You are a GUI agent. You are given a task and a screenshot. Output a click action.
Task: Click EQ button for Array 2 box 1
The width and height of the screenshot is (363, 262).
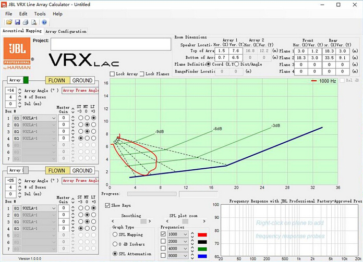pos(17,208)
